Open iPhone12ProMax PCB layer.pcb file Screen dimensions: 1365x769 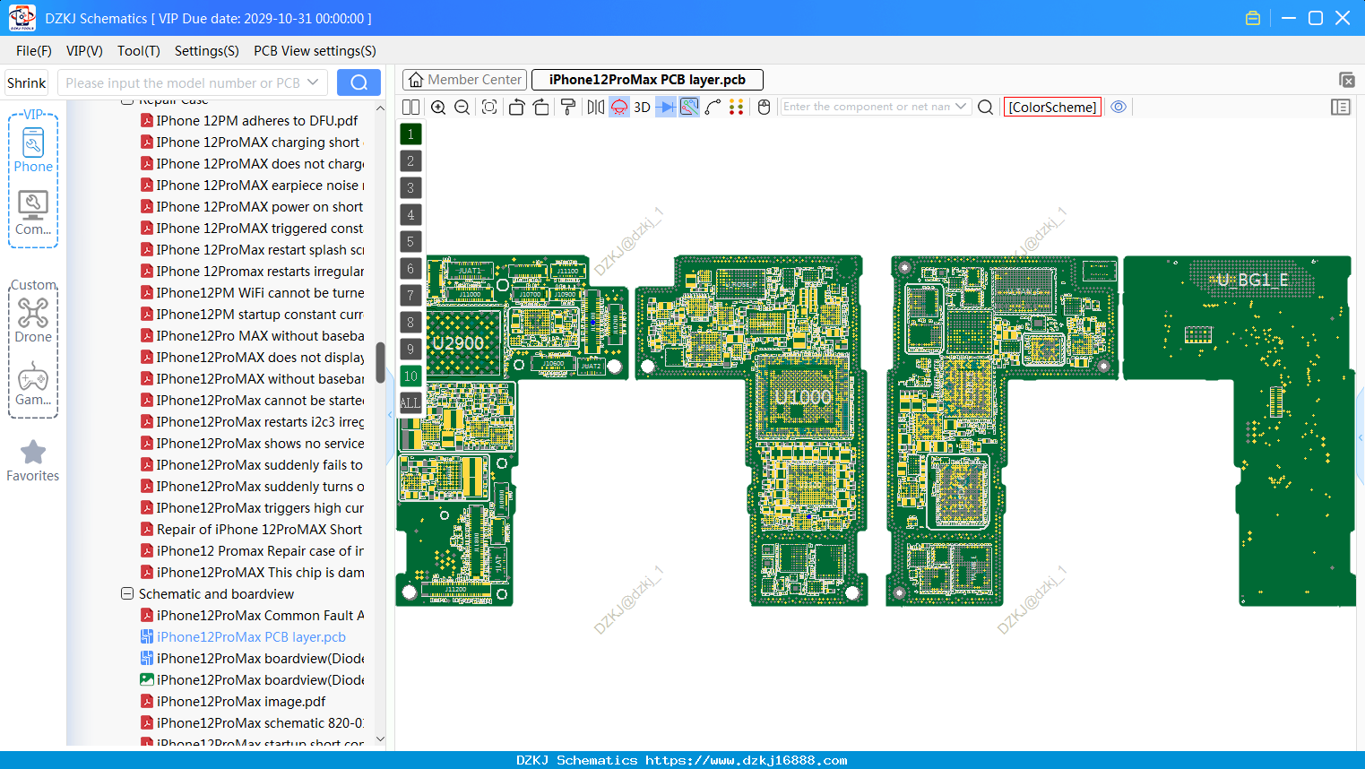tap(251, 637)
